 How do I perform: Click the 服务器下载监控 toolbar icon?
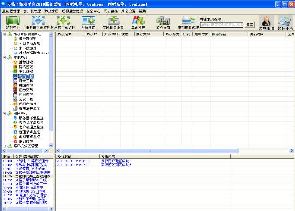tap(38, 22)
